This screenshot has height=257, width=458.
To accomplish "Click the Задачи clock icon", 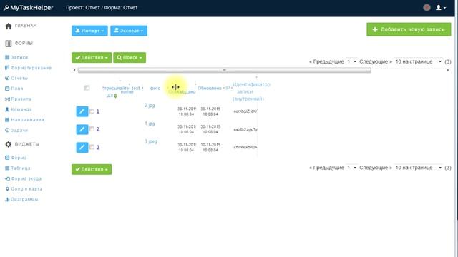I will tap(7, 130).
